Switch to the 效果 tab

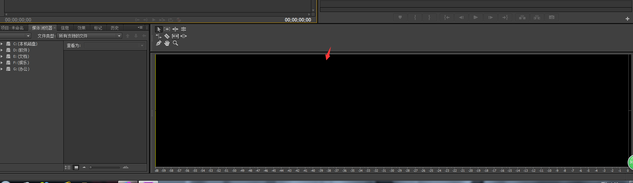[82, 28]
